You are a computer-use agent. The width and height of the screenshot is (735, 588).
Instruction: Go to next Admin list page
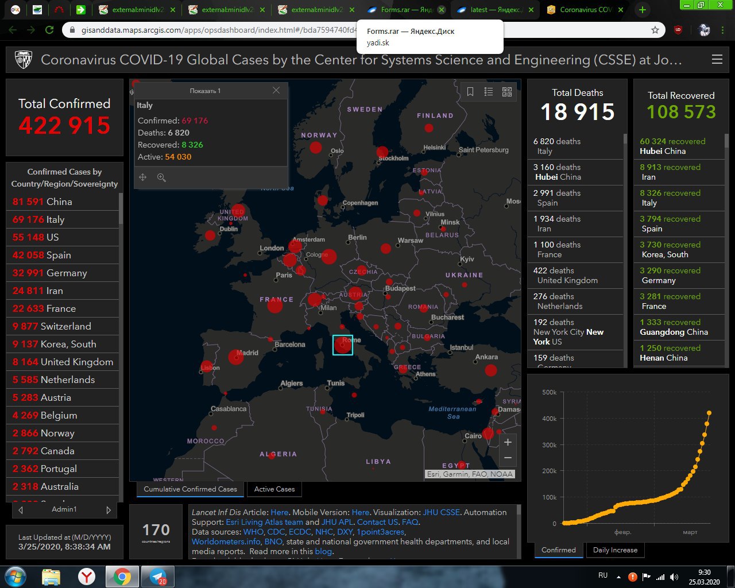click(109, 509)
